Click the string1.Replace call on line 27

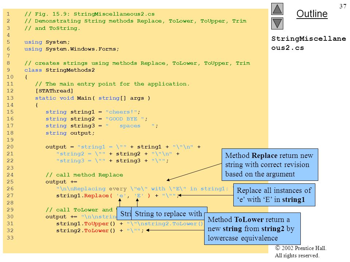(118, 196)
